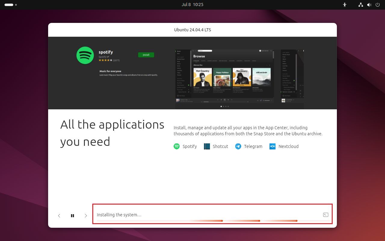Image resolution: width=385 pixels, height=241 pixels.
Task: Click the 'Installing the system…' status text
Action: point(119,215)
